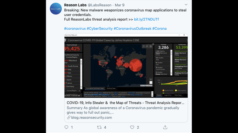Image resolution: width=238 pixels, height=133 pixels.
Task: Open the Reason Labs display name
Action: [x=75, y=5]
